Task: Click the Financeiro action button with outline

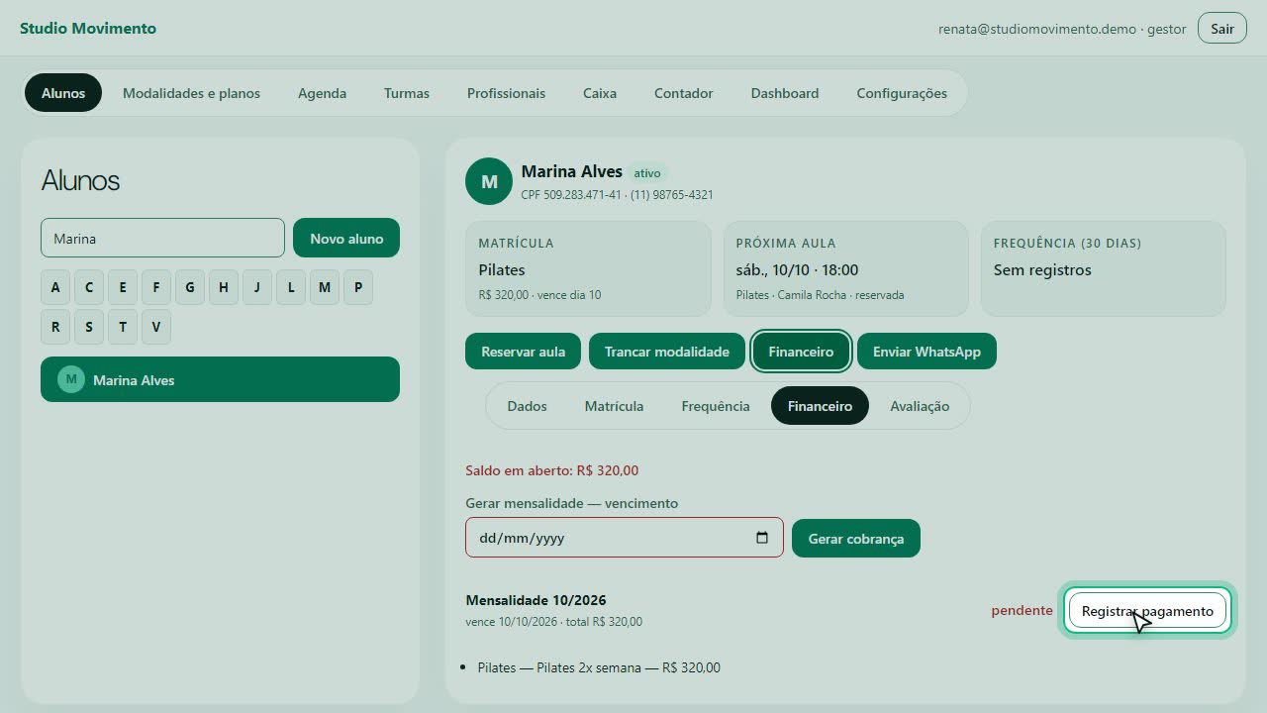Action: 801,352
